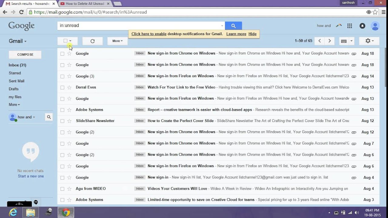Open Chrome menu hamburger icon
The image size is (388, 218).
(x=384, y=12)
